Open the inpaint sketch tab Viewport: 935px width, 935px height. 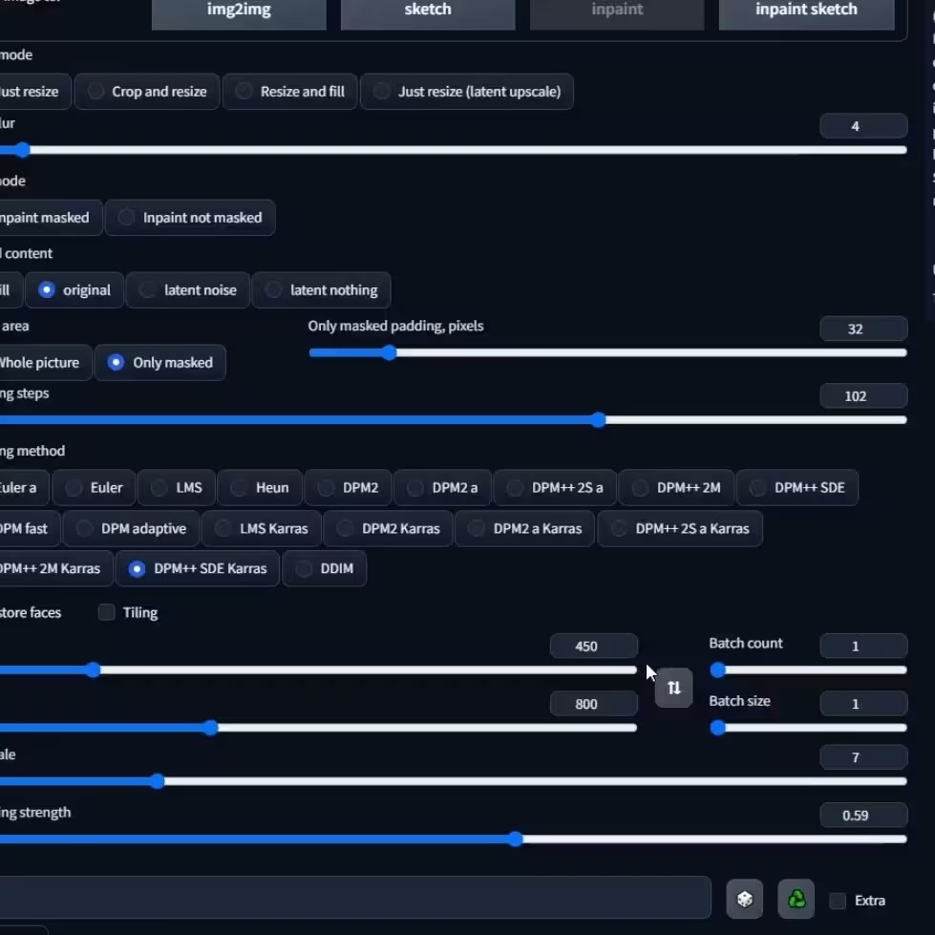point(806,11)
